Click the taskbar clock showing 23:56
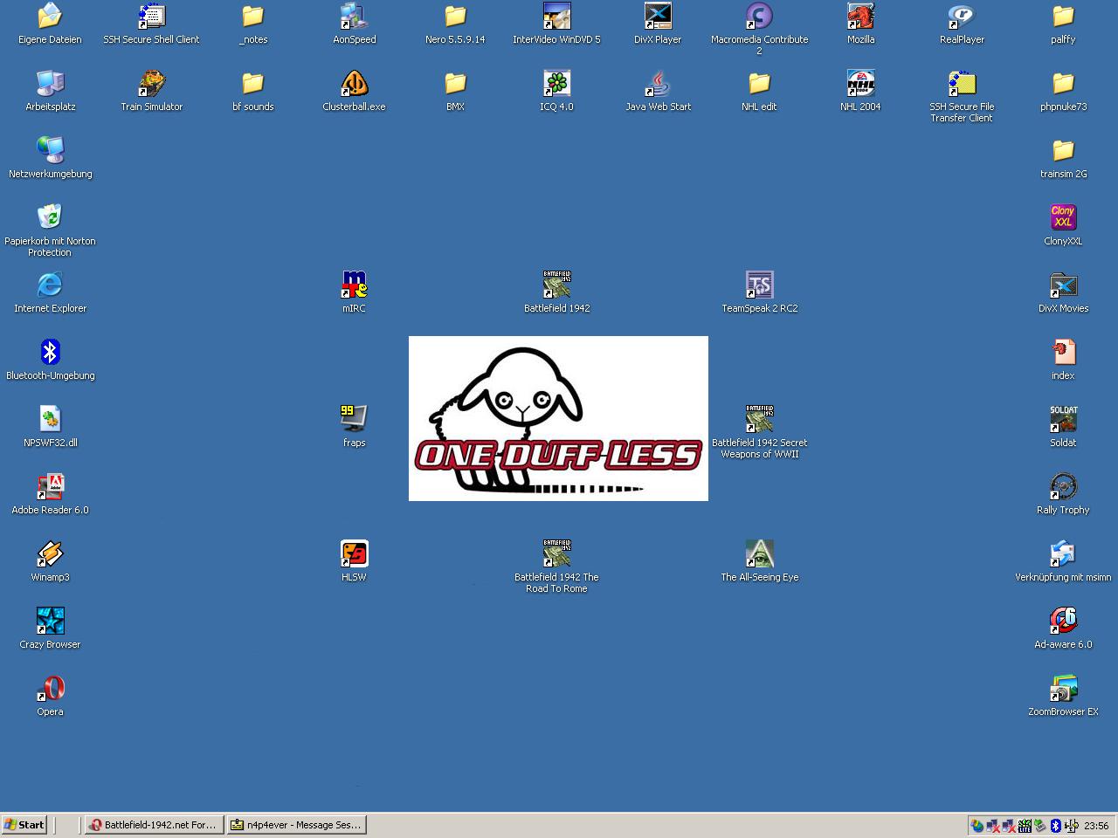Image resolution: width=1118 pixels, height=838 pixels. pyautogui.click(x=1096, y=826)
